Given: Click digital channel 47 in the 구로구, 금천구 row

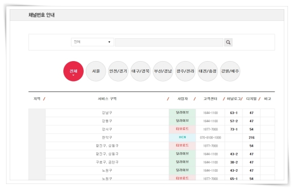Looking at the screenshot, I should tap(252, 162).
